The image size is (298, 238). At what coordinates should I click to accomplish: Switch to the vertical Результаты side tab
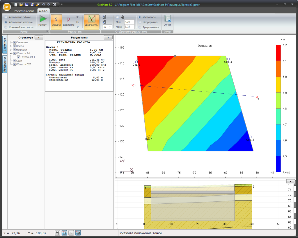(5, 64)
